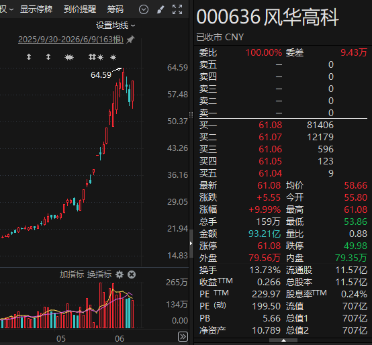The image size is (372, 345).
Task: Click the wide clustered burst event marker
Action: pyautogui.click(x=69, y=57)
